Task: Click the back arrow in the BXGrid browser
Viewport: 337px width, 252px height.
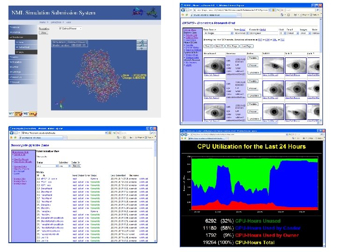Action: coord(183,10)
